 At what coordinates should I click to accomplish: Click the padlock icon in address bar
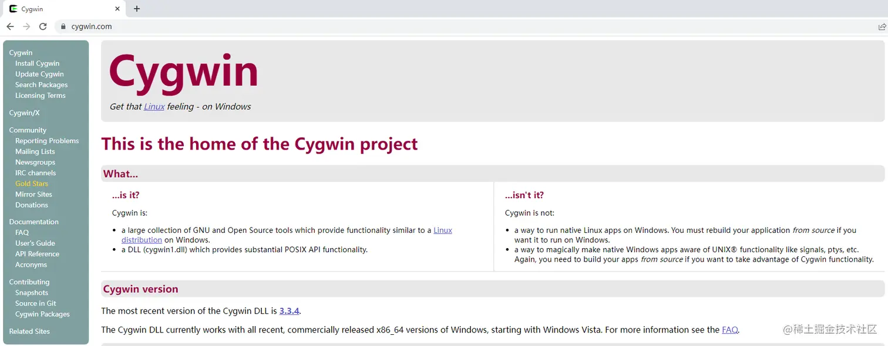[63, 26]
